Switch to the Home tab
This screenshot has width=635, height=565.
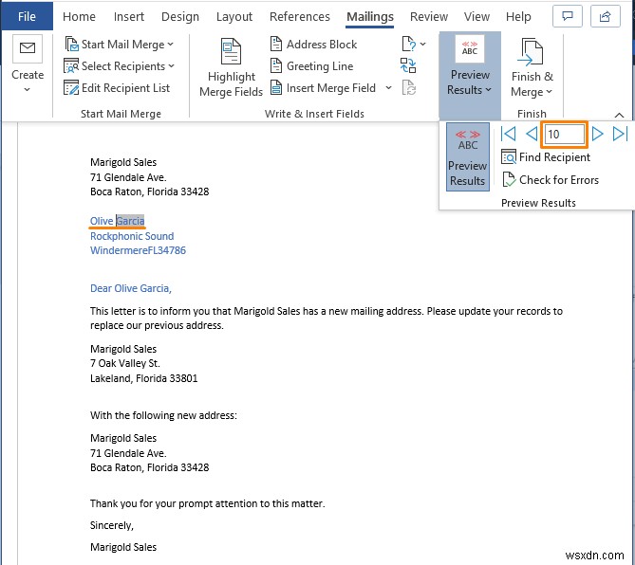[x=79, y=16]
